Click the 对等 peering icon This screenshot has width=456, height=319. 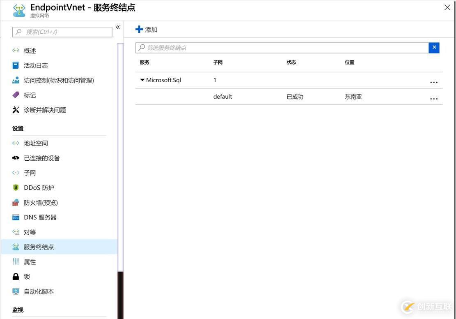click(x=16, y=232)
